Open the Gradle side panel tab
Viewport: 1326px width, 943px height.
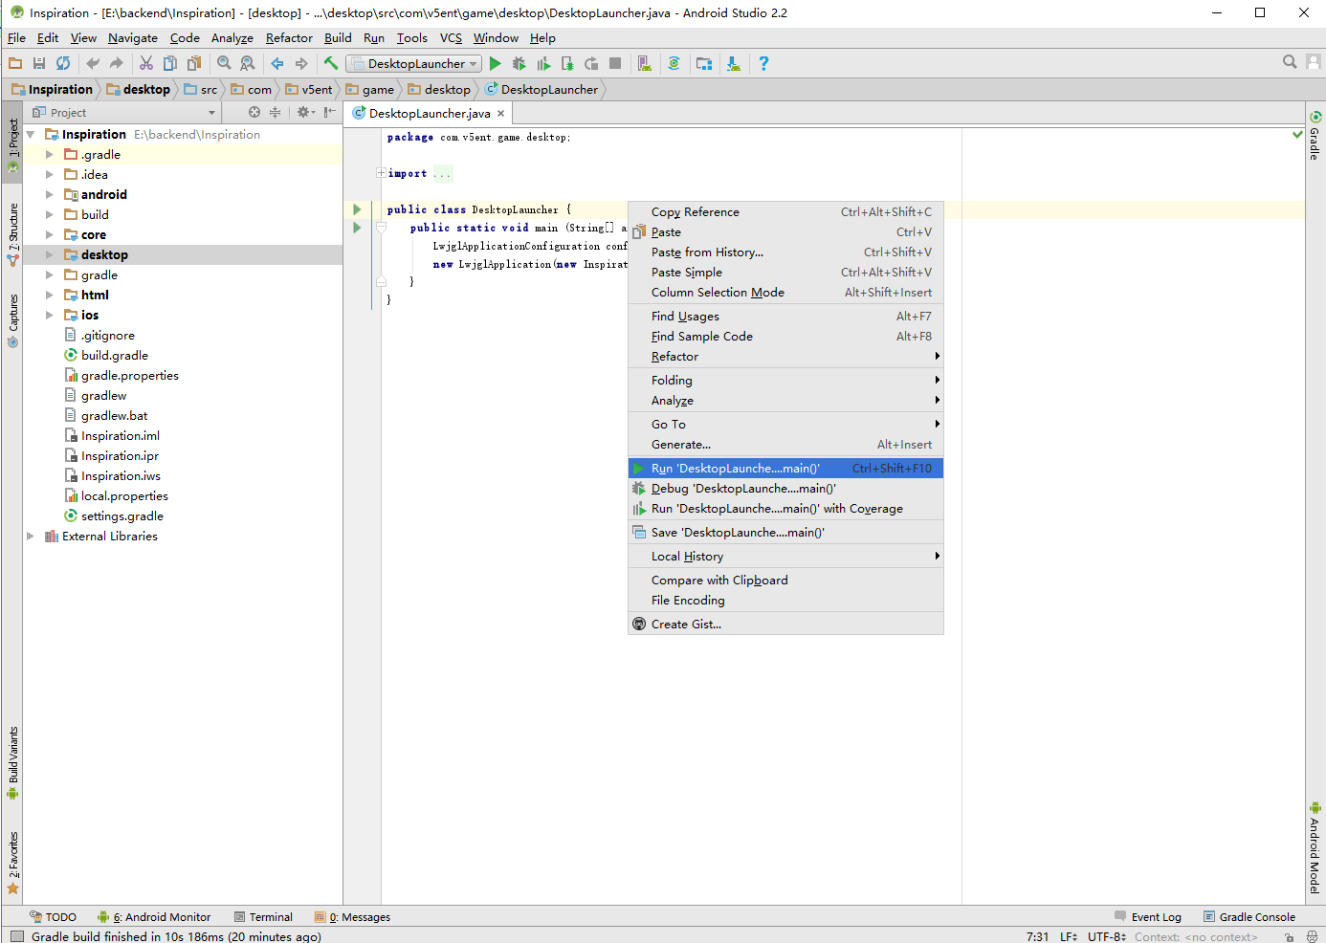[x=1315, y=135]
